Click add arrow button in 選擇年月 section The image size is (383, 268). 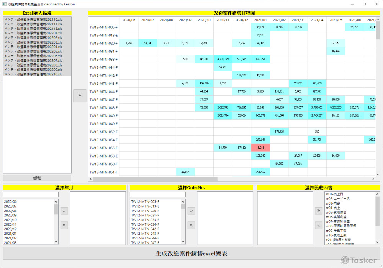[x=64, y=210]
